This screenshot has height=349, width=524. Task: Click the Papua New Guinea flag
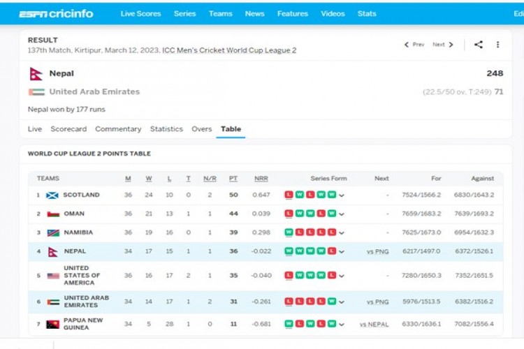pos(53,325)
